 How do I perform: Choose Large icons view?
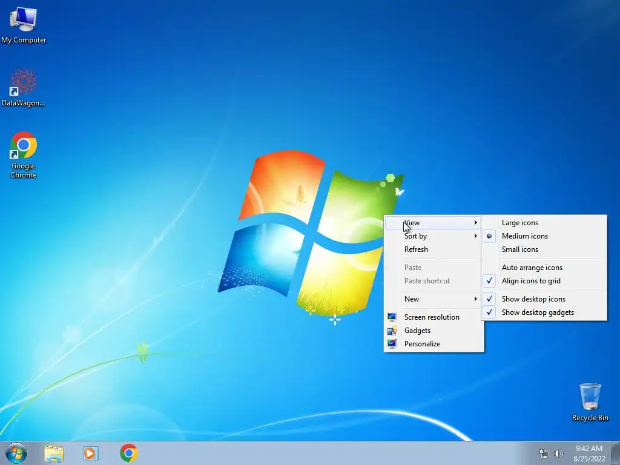[x=544, y=223]
